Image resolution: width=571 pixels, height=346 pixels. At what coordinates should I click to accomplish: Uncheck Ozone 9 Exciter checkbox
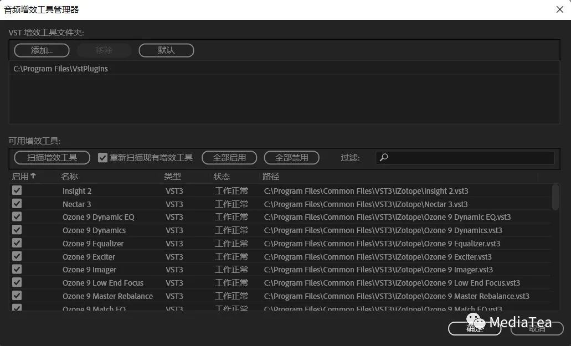coord(17,256)
